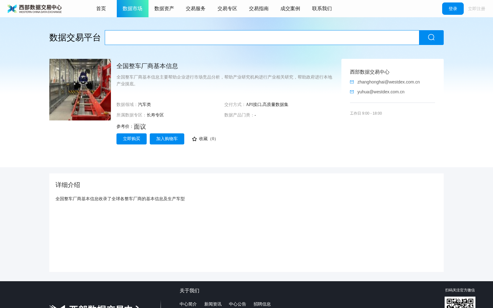Click yuhua@westdex.com.cn email
The height and width of the screenshot is (308, 493).
[x=381, y=92]
